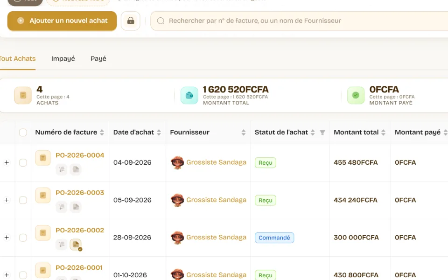Click the Montant Total wallet icon

[189, 95]
